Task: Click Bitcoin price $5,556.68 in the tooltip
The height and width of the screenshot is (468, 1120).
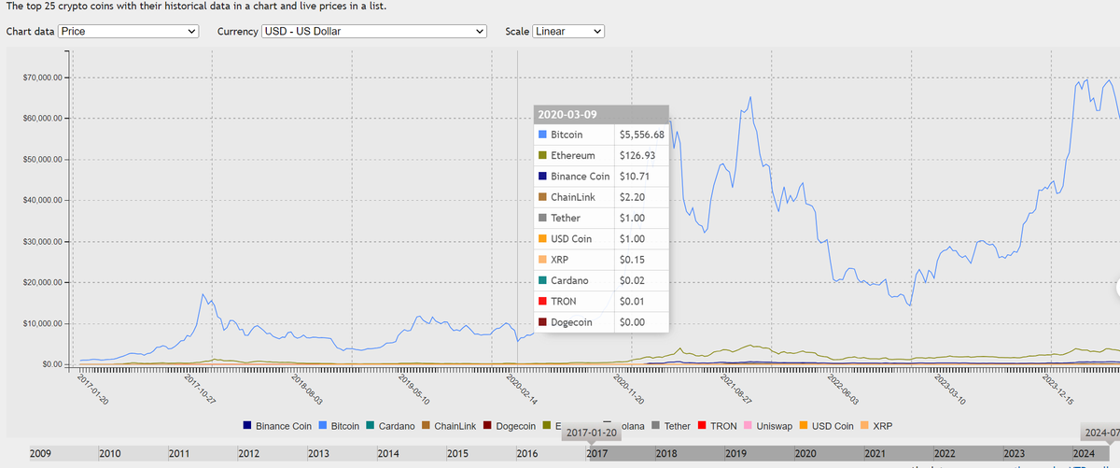Action: (642, 135)
